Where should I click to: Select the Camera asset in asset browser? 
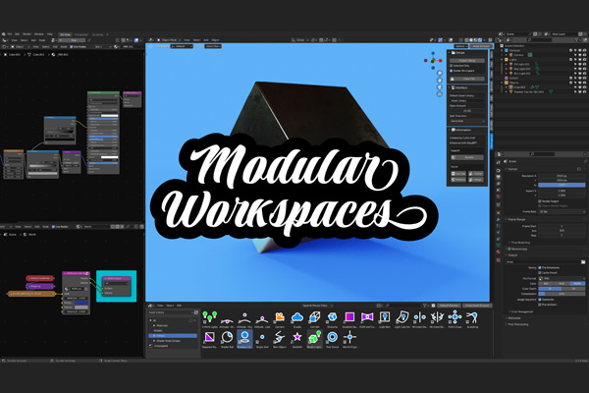coord(280,319)
